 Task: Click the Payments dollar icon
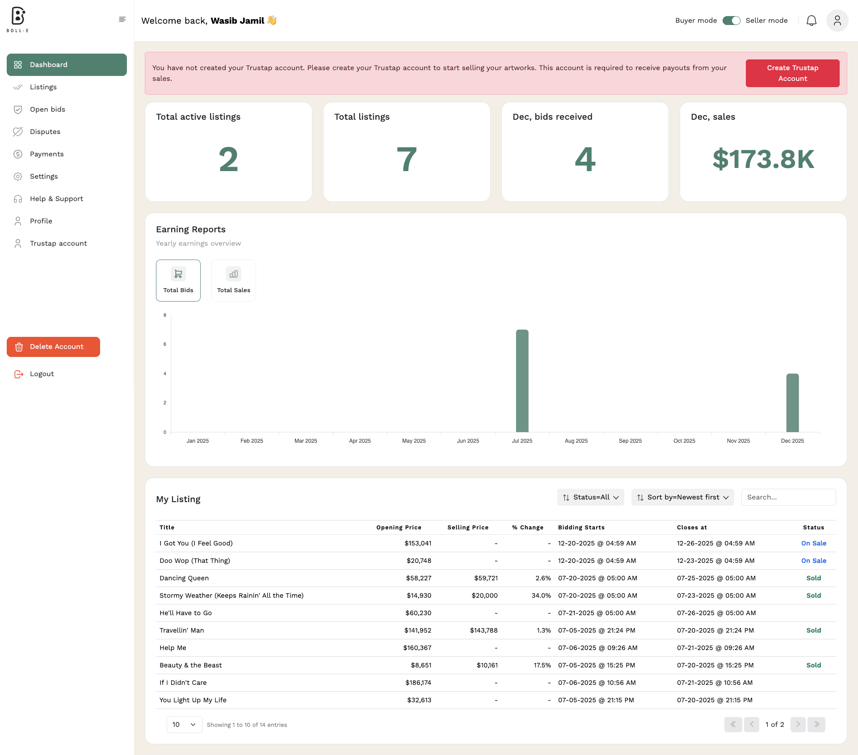pos(18,154)
